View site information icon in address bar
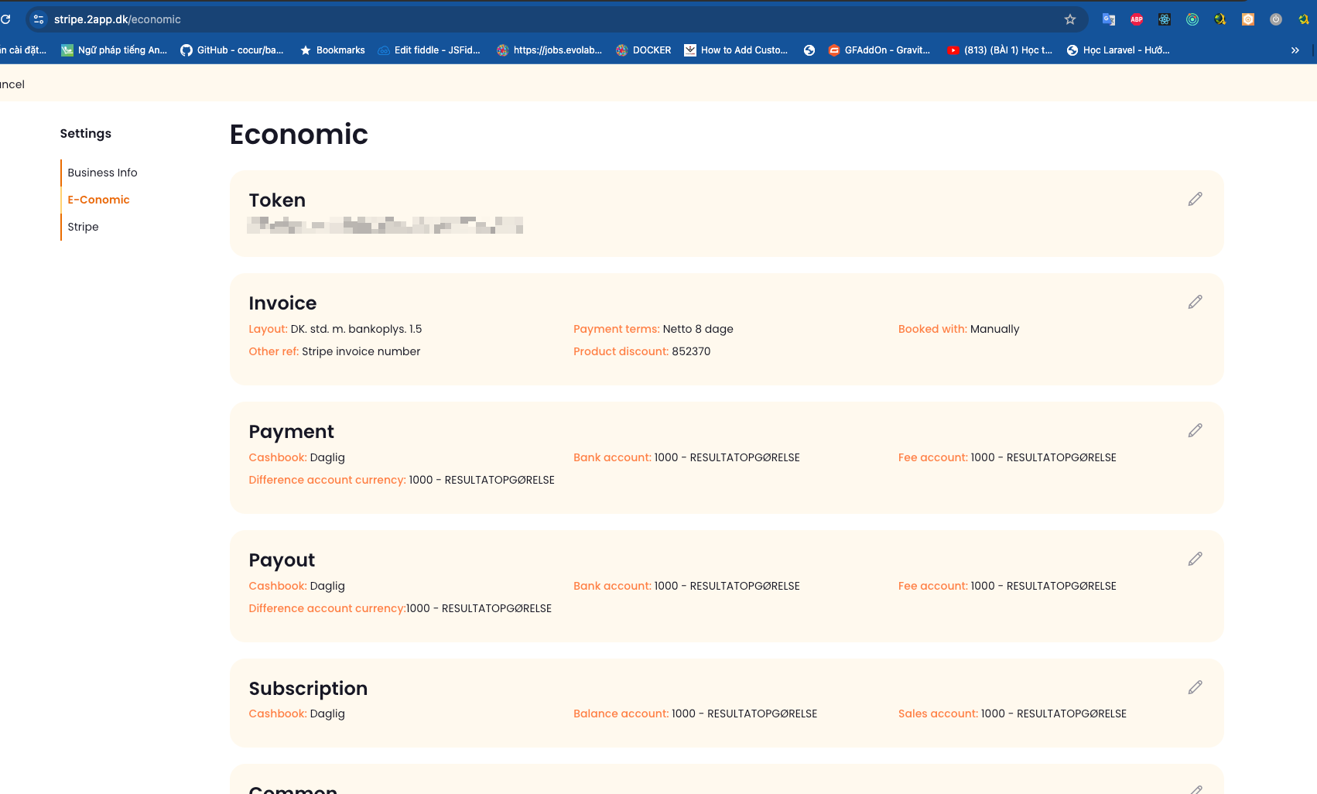Image resolution: width=1317 pixels, height=794 pixels. click(39, 19)
